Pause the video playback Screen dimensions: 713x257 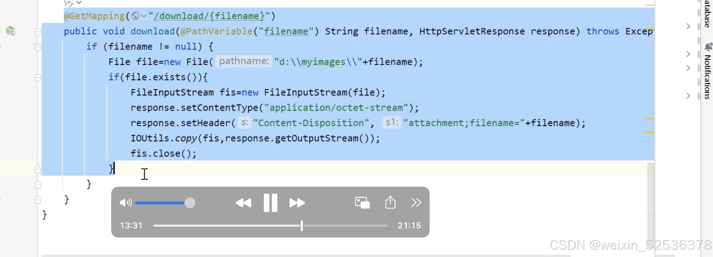(270, 203)
